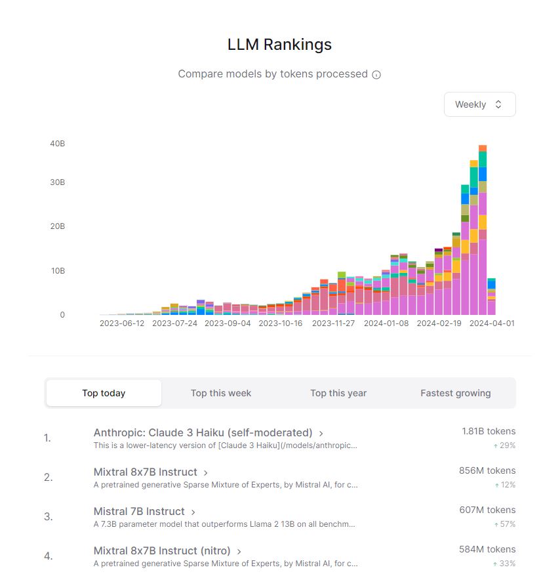The height and width of the screenshot is (578, 560).
Task: Open the Top this year tab
Action: (338, 393)
